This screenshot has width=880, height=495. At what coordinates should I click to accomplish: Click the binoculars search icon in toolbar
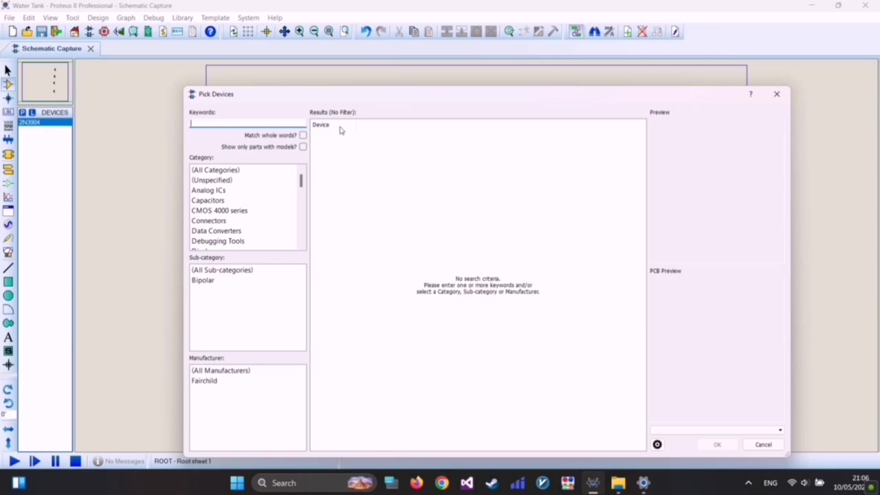click(594, 32)
